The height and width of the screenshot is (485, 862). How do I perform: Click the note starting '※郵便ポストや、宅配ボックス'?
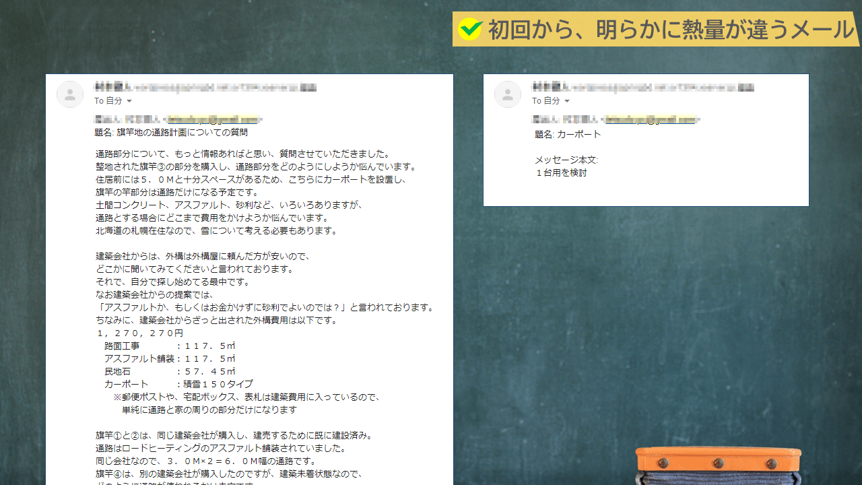[x=247, y=397]
